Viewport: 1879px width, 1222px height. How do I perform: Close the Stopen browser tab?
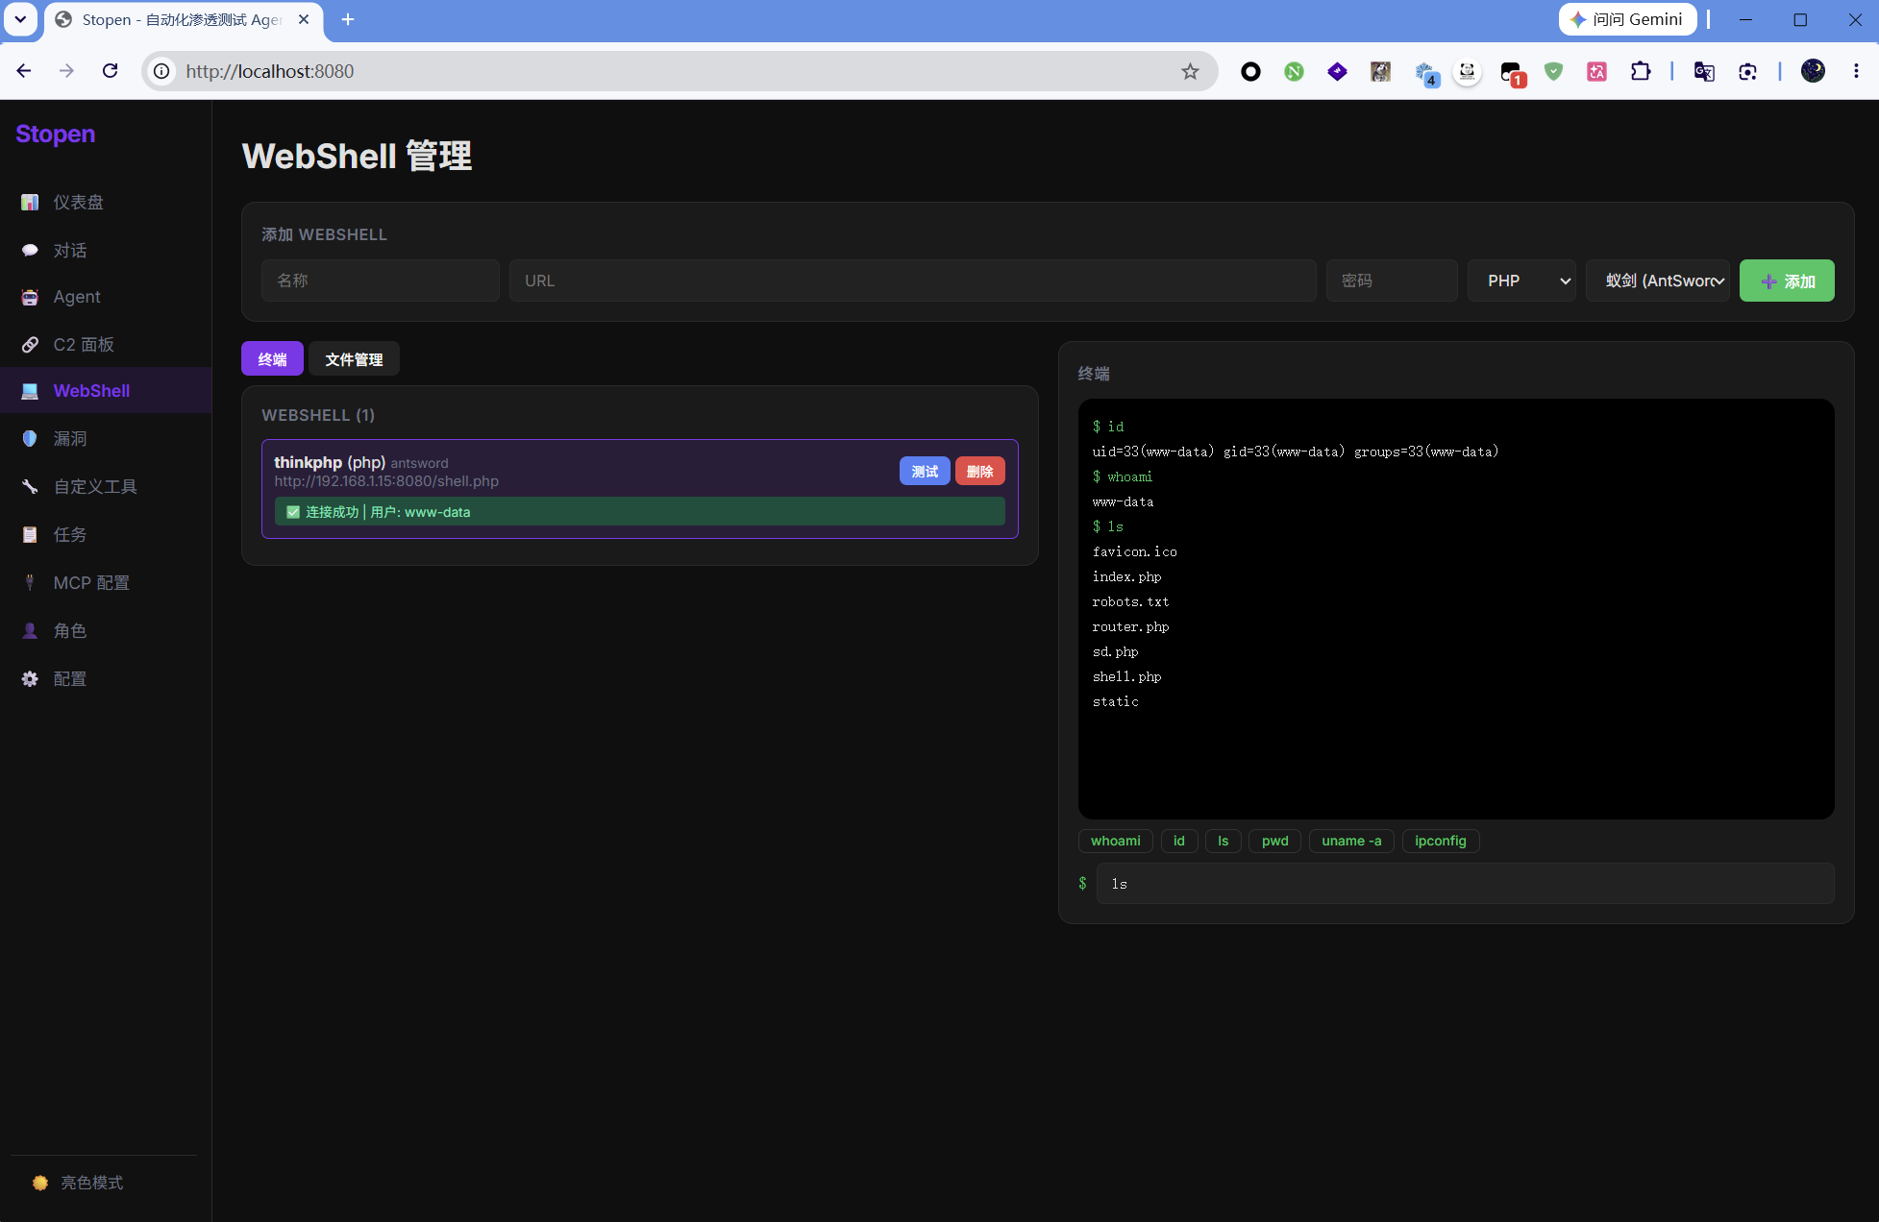[x=304, y=19]
